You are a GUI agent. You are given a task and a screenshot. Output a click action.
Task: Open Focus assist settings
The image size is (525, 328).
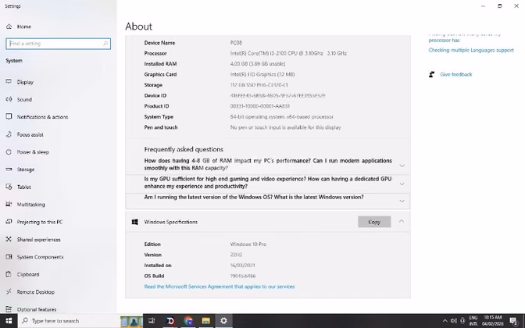pyautogui.click(x=30, y=134)
